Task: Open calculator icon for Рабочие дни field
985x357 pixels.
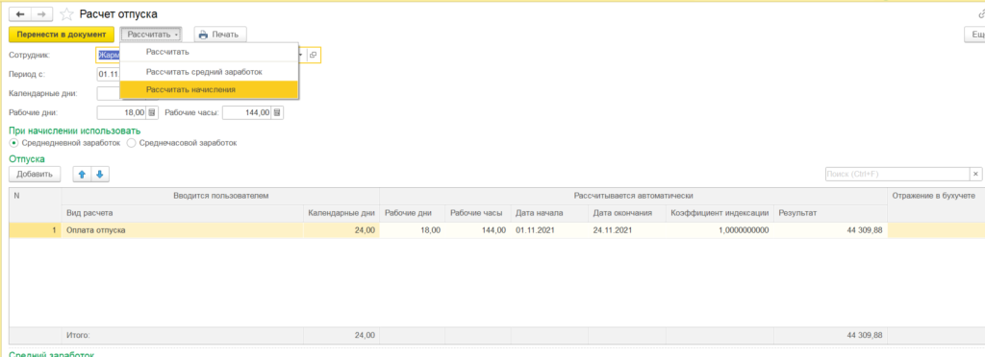Action: [x=151, y=112]
